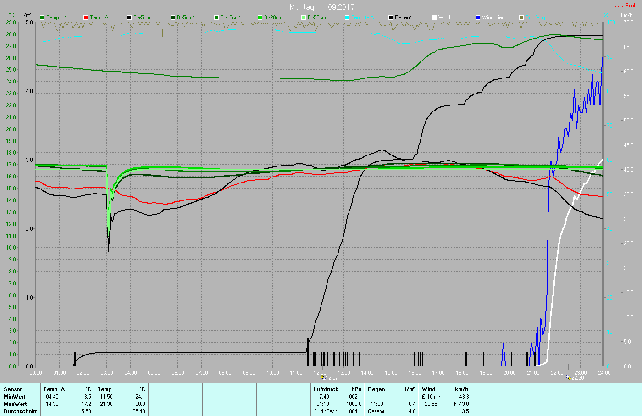Click the red Temp. A. legend swatch

tap(86, 17)
